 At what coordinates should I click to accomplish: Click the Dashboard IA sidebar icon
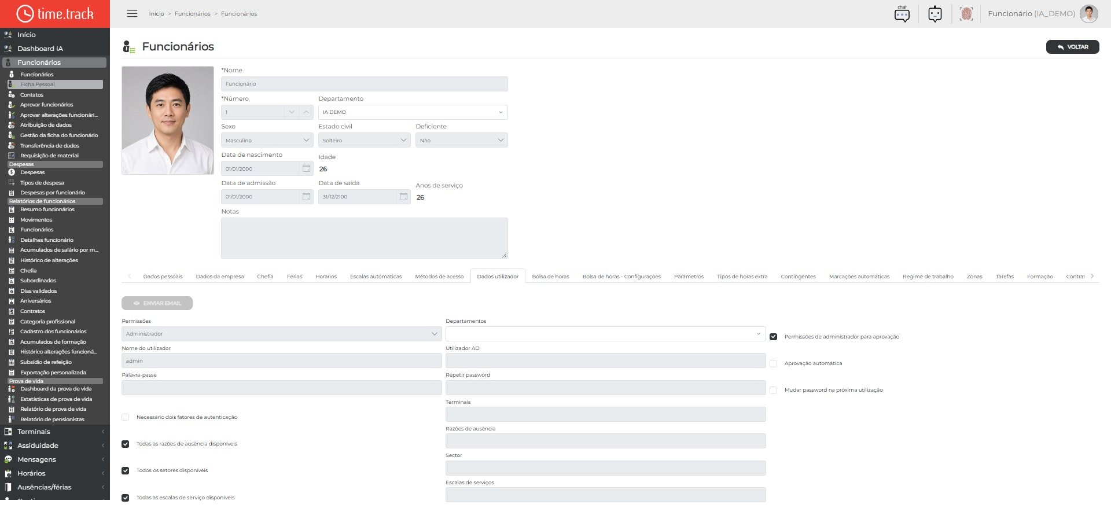tap(8, 49)
